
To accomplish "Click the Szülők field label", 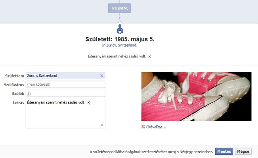I will coord(18,94).
